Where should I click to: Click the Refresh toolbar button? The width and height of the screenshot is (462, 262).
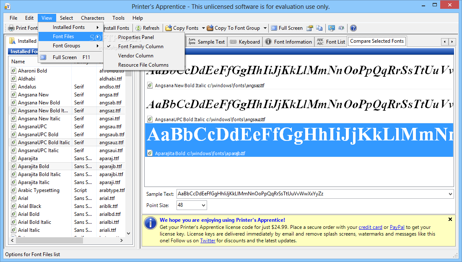[147, 28]
